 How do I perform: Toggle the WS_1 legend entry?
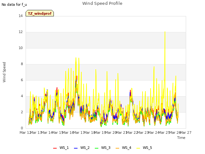61,148
